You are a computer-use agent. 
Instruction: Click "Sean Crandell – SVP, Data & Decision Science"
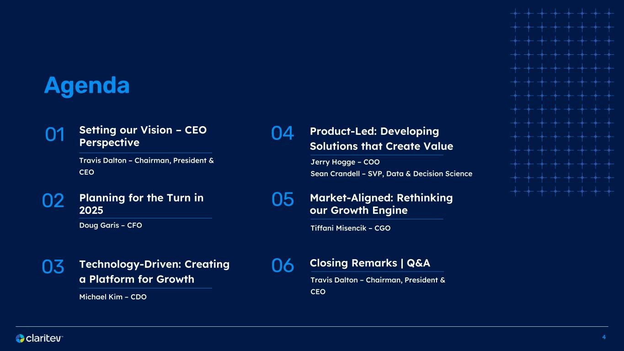391,174
